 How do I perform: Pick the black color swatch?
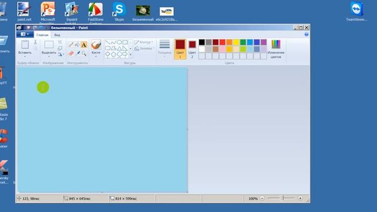[x=201, y=42]
